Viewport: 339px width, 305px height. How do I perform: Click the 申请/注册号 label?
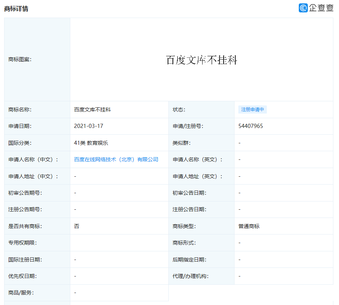188,126
